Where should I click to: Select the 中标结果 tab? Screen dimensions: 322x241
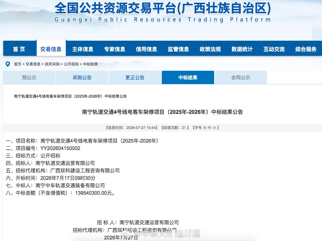[188, 77]
